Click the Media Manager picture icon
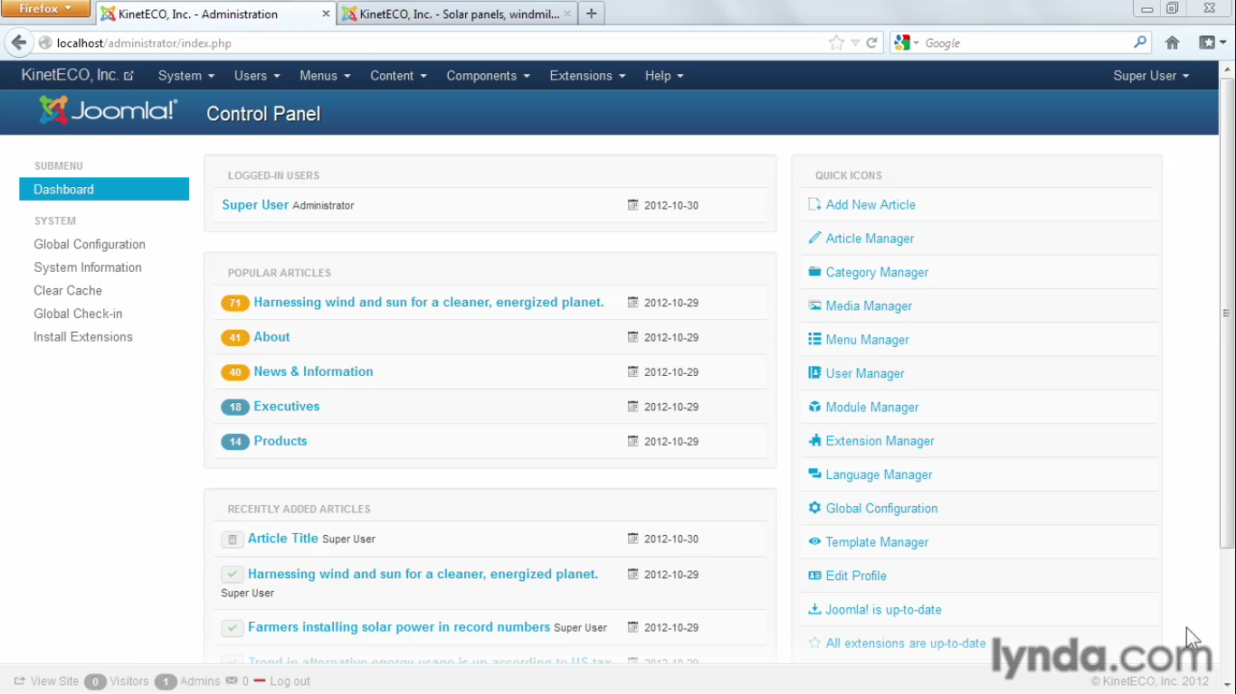The image size is (1236, 694). point(814,305)
